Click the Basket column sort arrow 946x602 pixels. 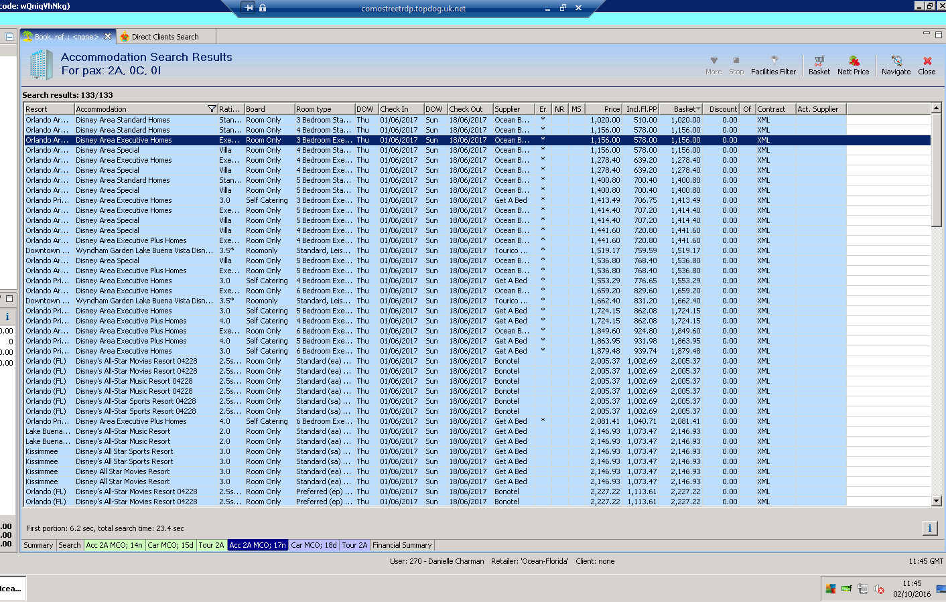tap(698, 109)
